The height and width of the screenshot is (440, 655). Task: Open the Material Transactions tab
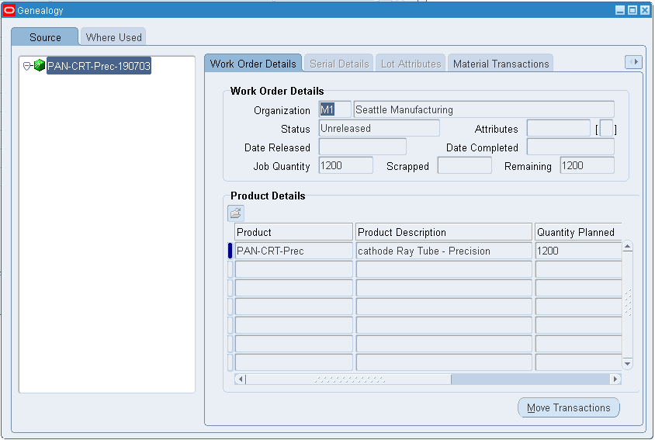tap(501, 64)
